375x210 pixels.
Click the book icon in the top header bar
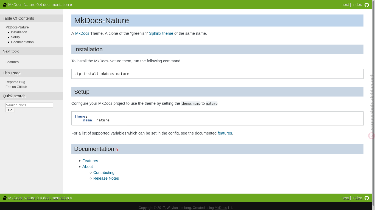(x=5, y=5)
